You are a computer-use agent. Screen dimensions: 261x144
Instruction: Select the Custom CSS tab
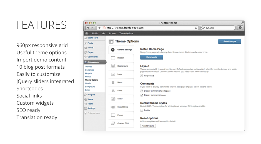point(123,123)
